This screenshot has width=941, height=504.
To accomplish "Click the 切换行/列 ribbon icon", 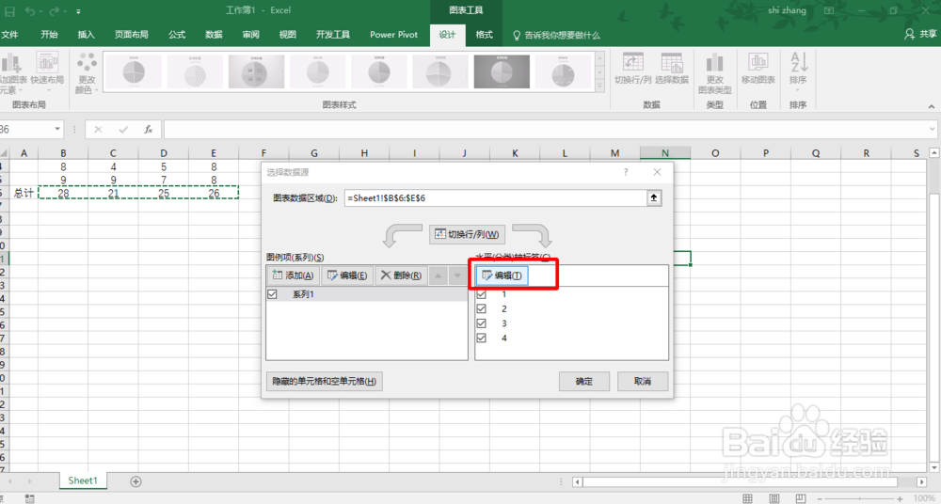I will coord(632,69).
